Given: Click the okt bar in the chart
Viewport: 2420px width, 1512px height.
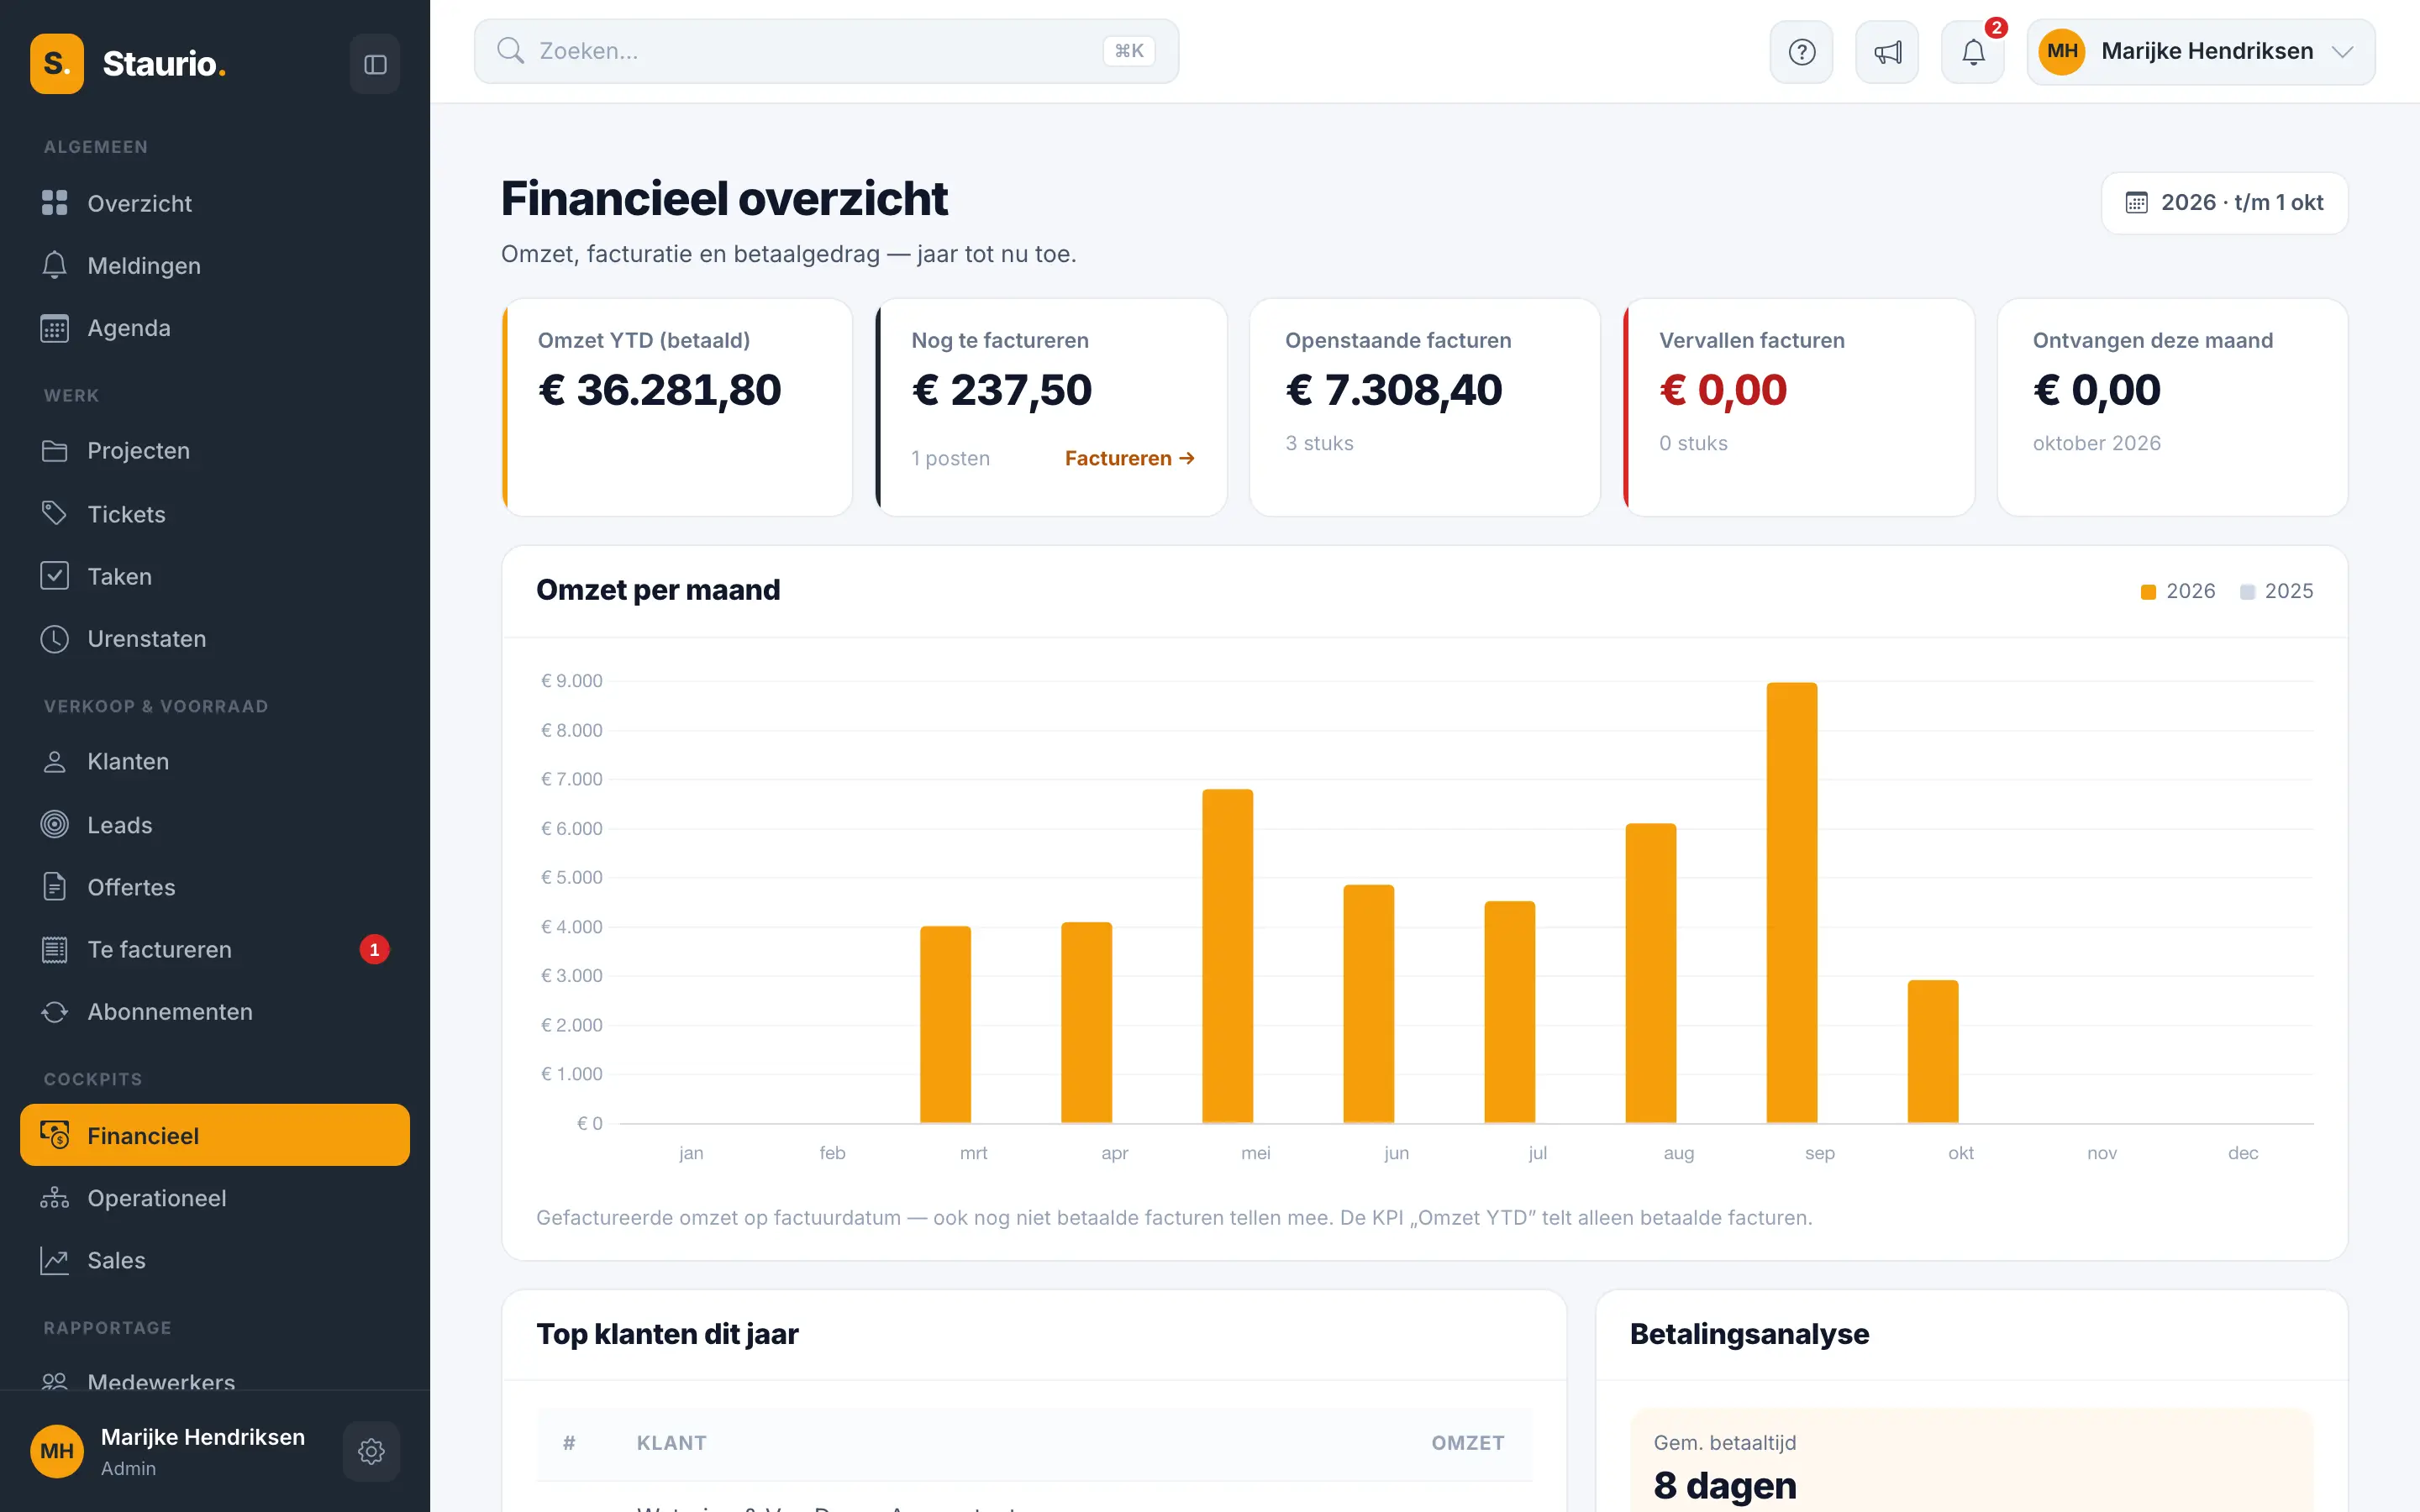Looking at the screenshot, I should tap(1932, 1052).
